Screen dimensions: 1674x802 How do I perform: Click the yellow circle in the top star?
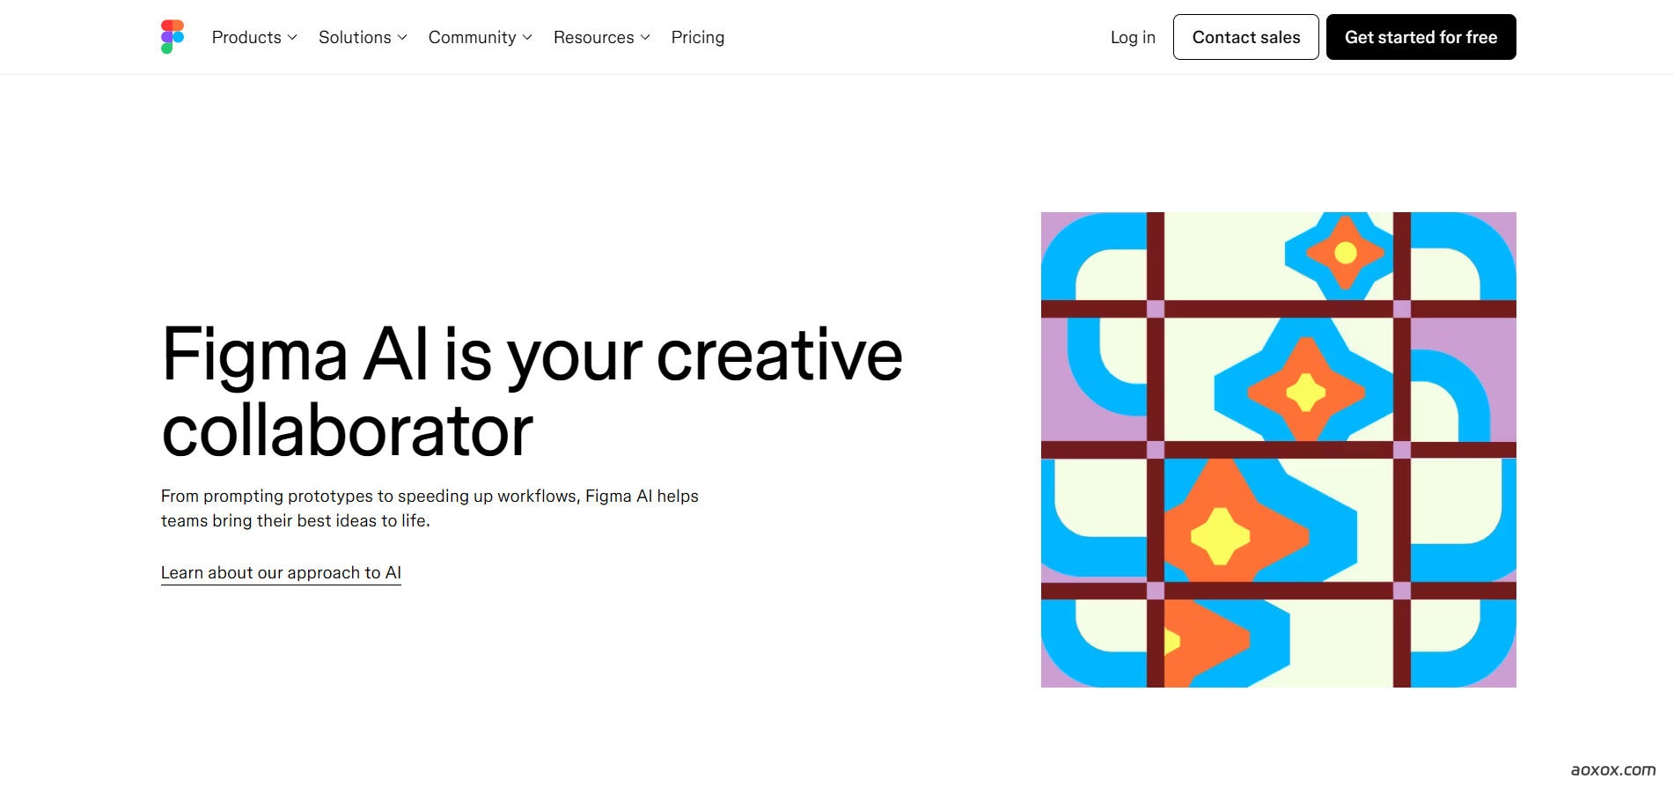(x=1345, y=254)
